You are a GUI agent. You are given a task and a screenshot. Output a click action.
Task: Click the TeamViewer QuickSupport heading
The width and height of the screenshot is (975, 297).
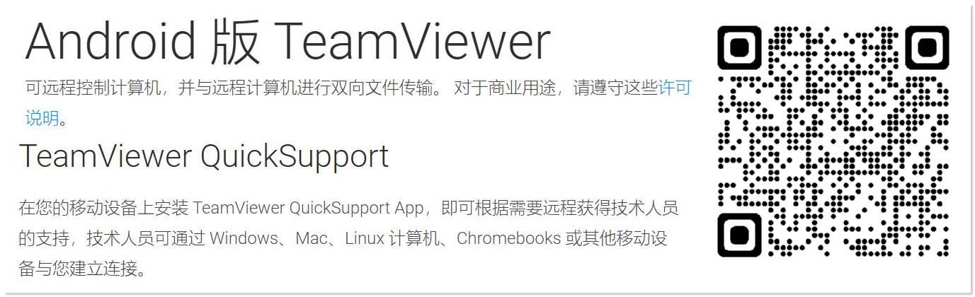(204, 157)
